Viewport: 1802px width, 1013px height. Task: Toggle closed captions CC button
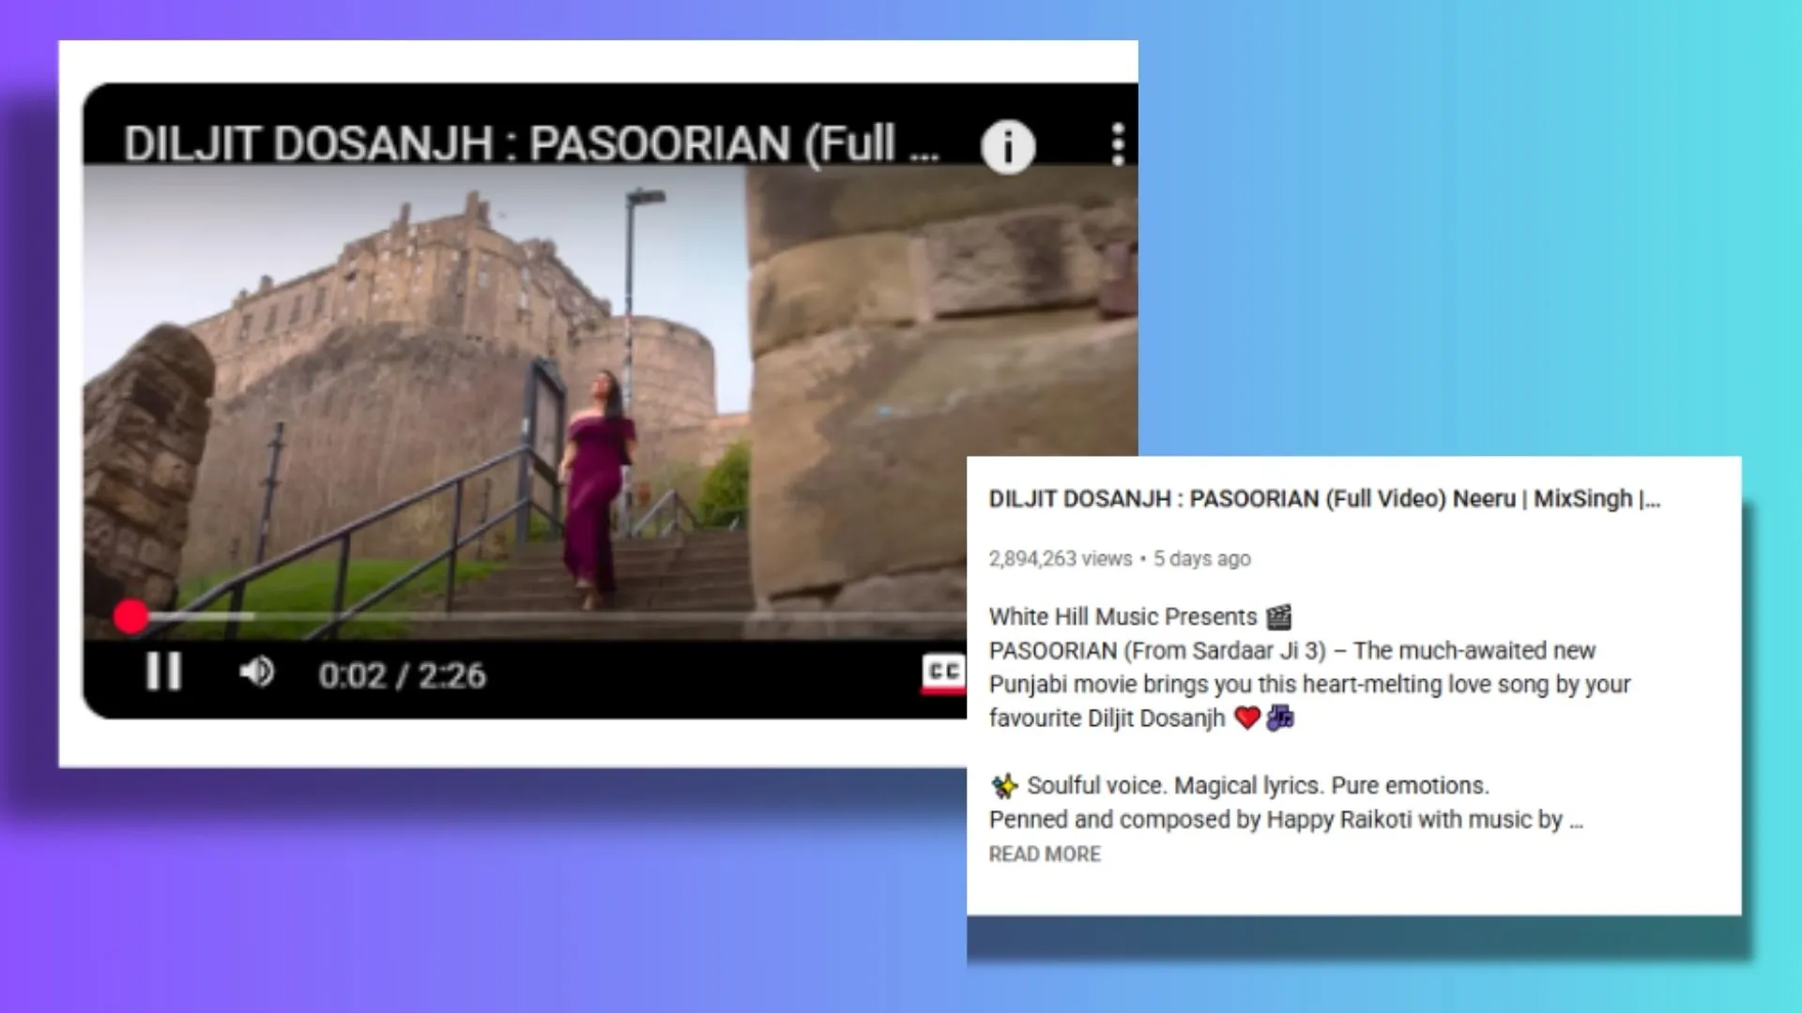click(943, 673)
